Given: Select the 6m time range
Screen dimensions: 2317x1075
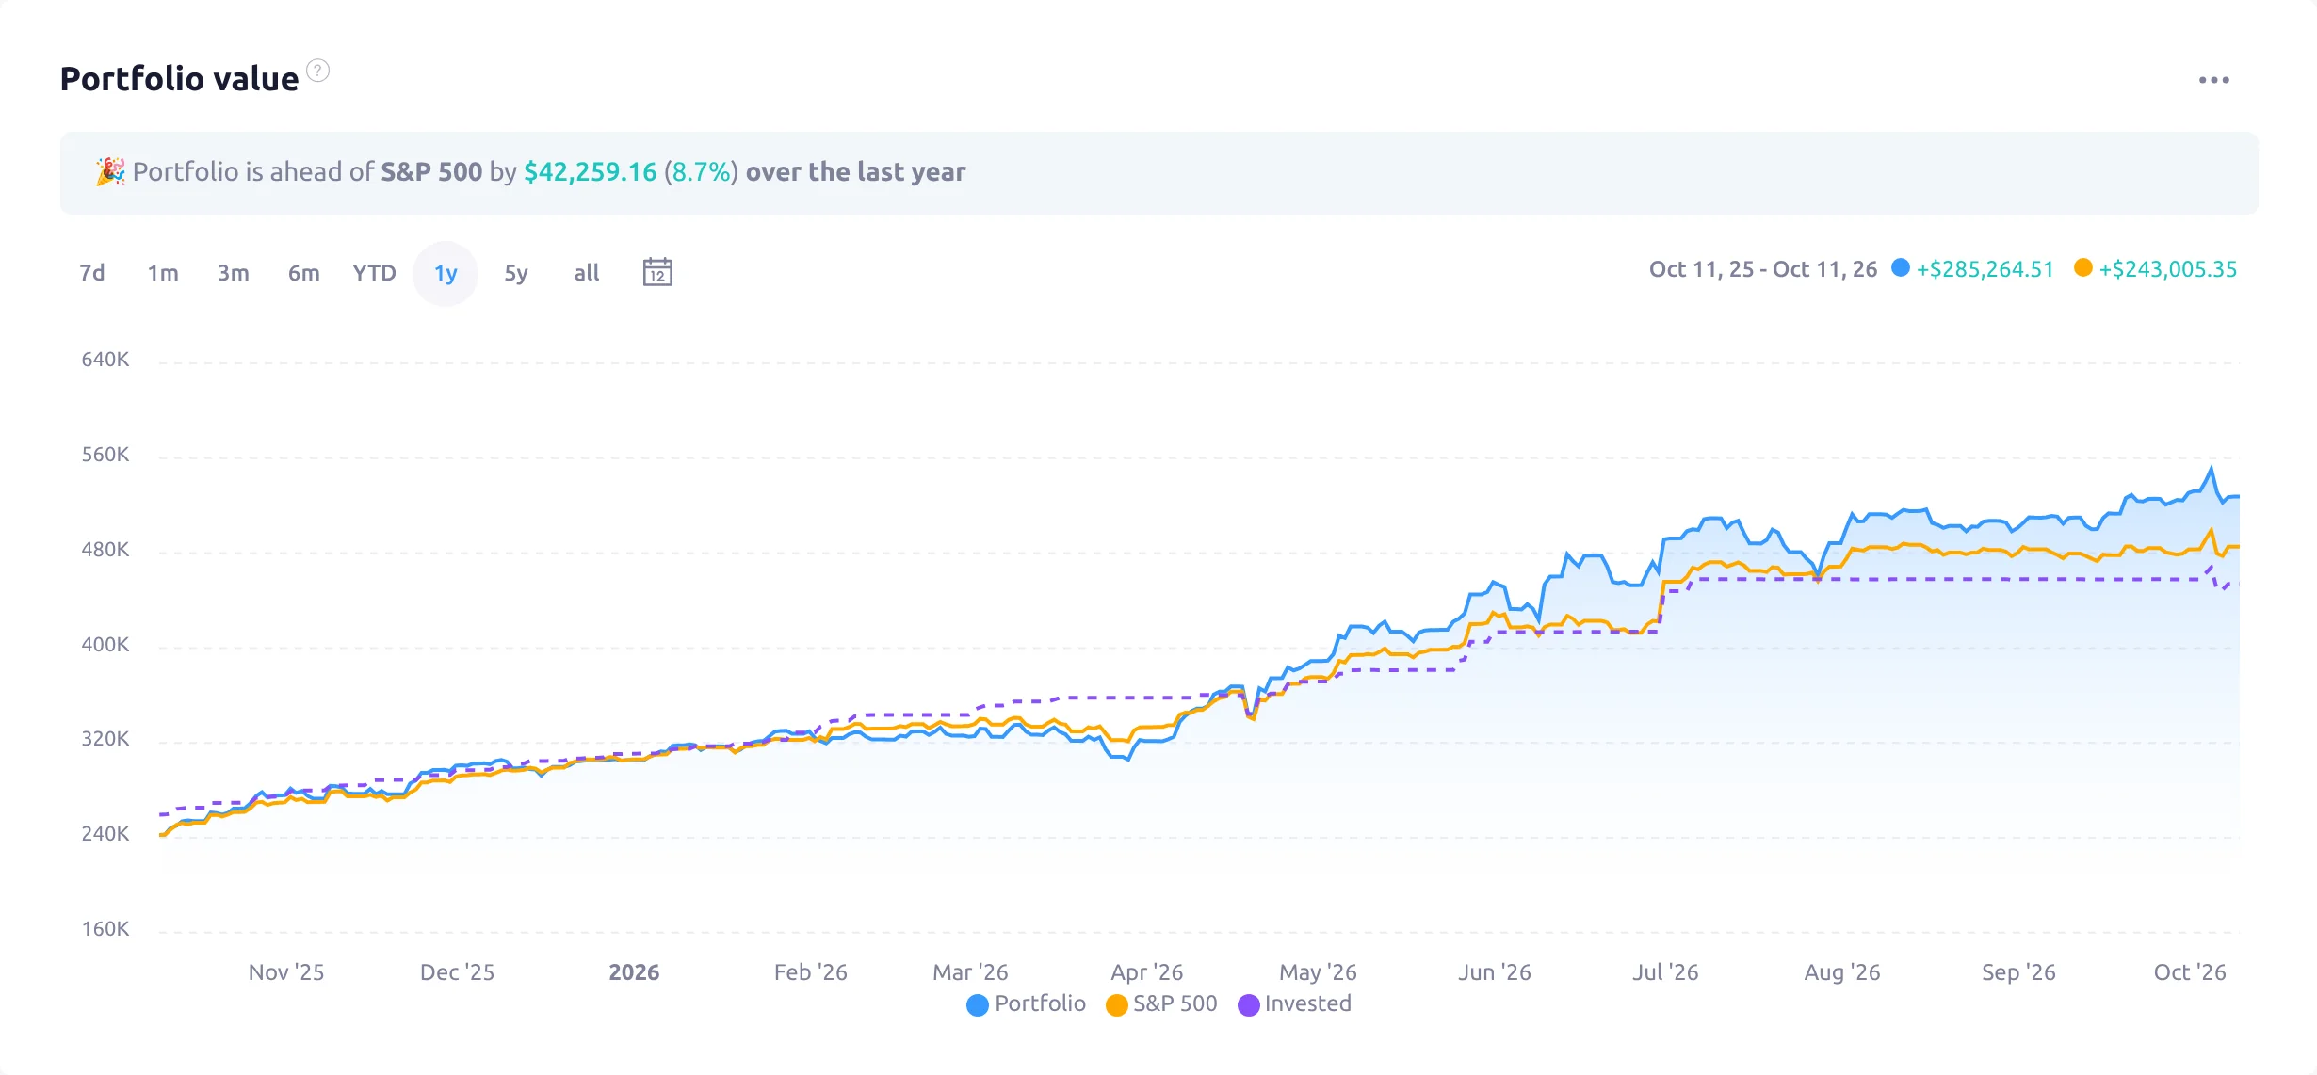Looking at the screenshot, I should click(304, 273).
